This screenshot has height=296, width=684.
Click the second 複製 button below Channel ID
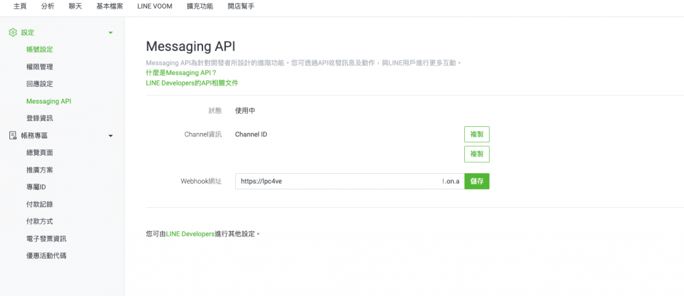tap(477, 154)
